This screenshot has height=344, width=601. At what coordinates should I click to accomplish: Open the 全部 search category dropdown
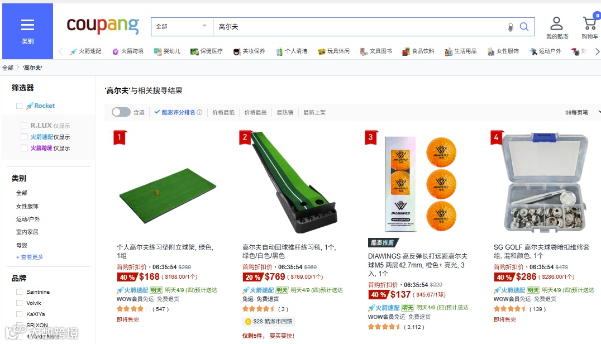pos(182,26)
